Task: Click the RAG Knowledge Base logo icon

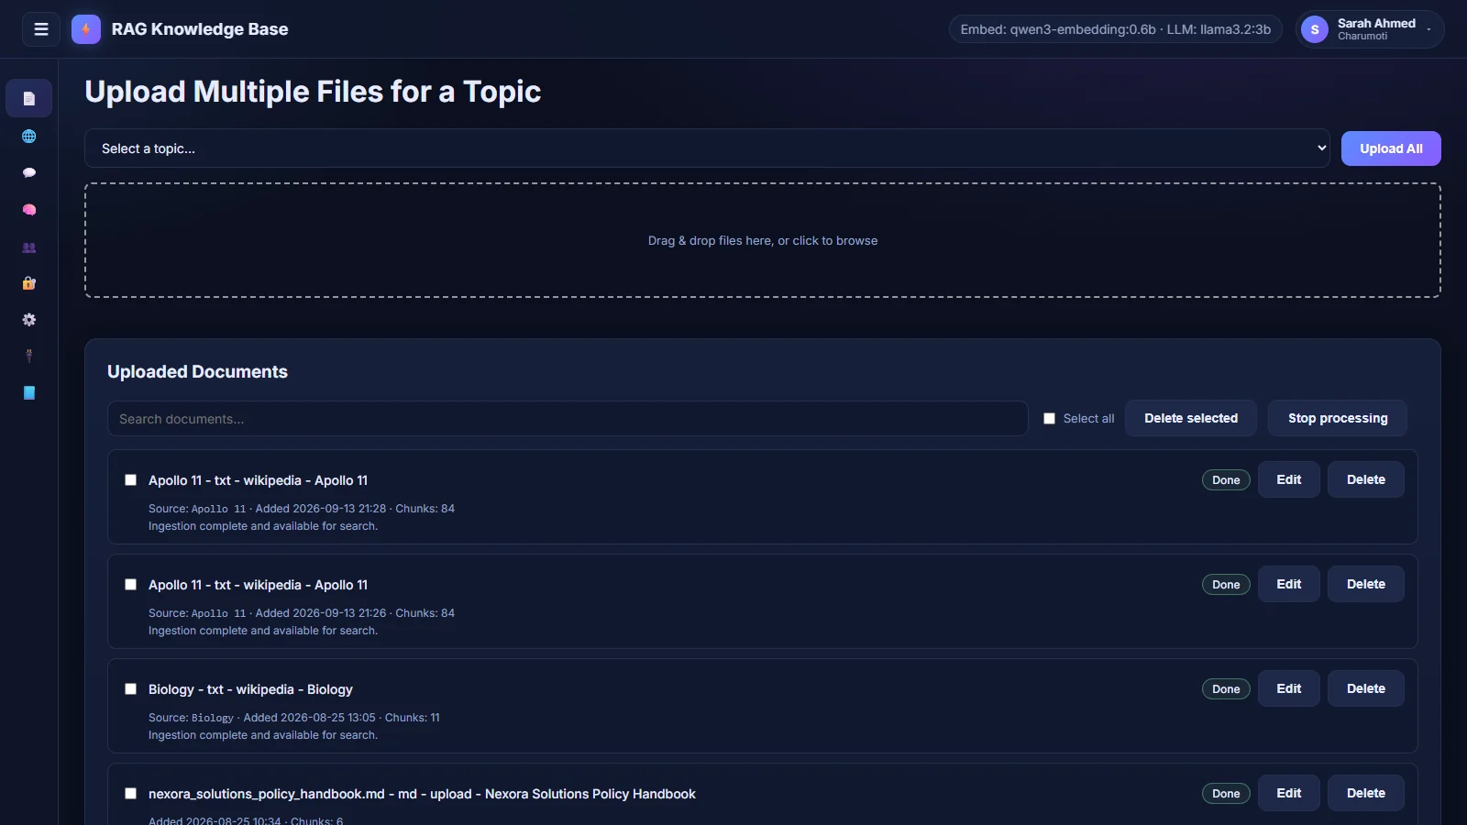Action: tap(86, 29)
